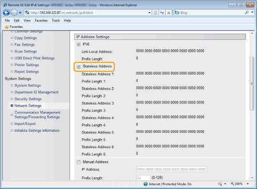257x189 pixels.
Task: Click the Compatibility View page icon
Action: [156, 13]
